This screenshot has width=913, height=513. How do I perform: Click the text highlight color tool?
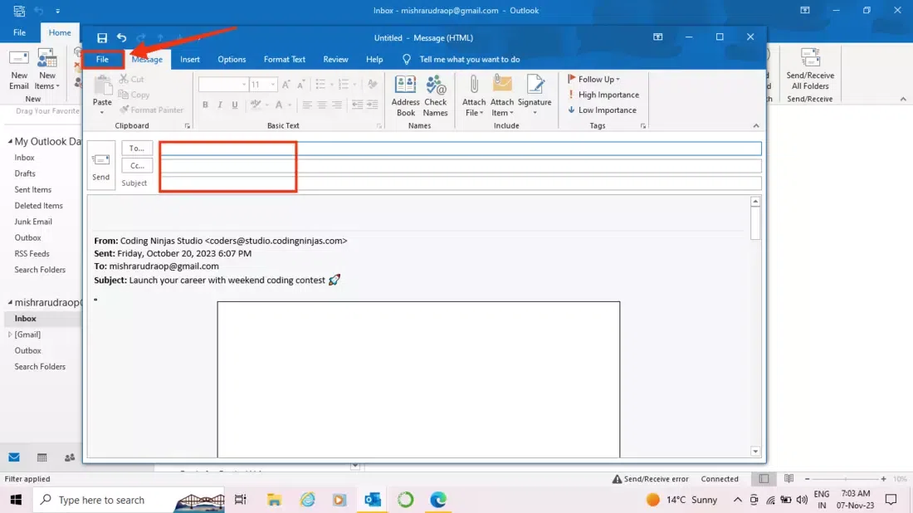click(255, 105)
